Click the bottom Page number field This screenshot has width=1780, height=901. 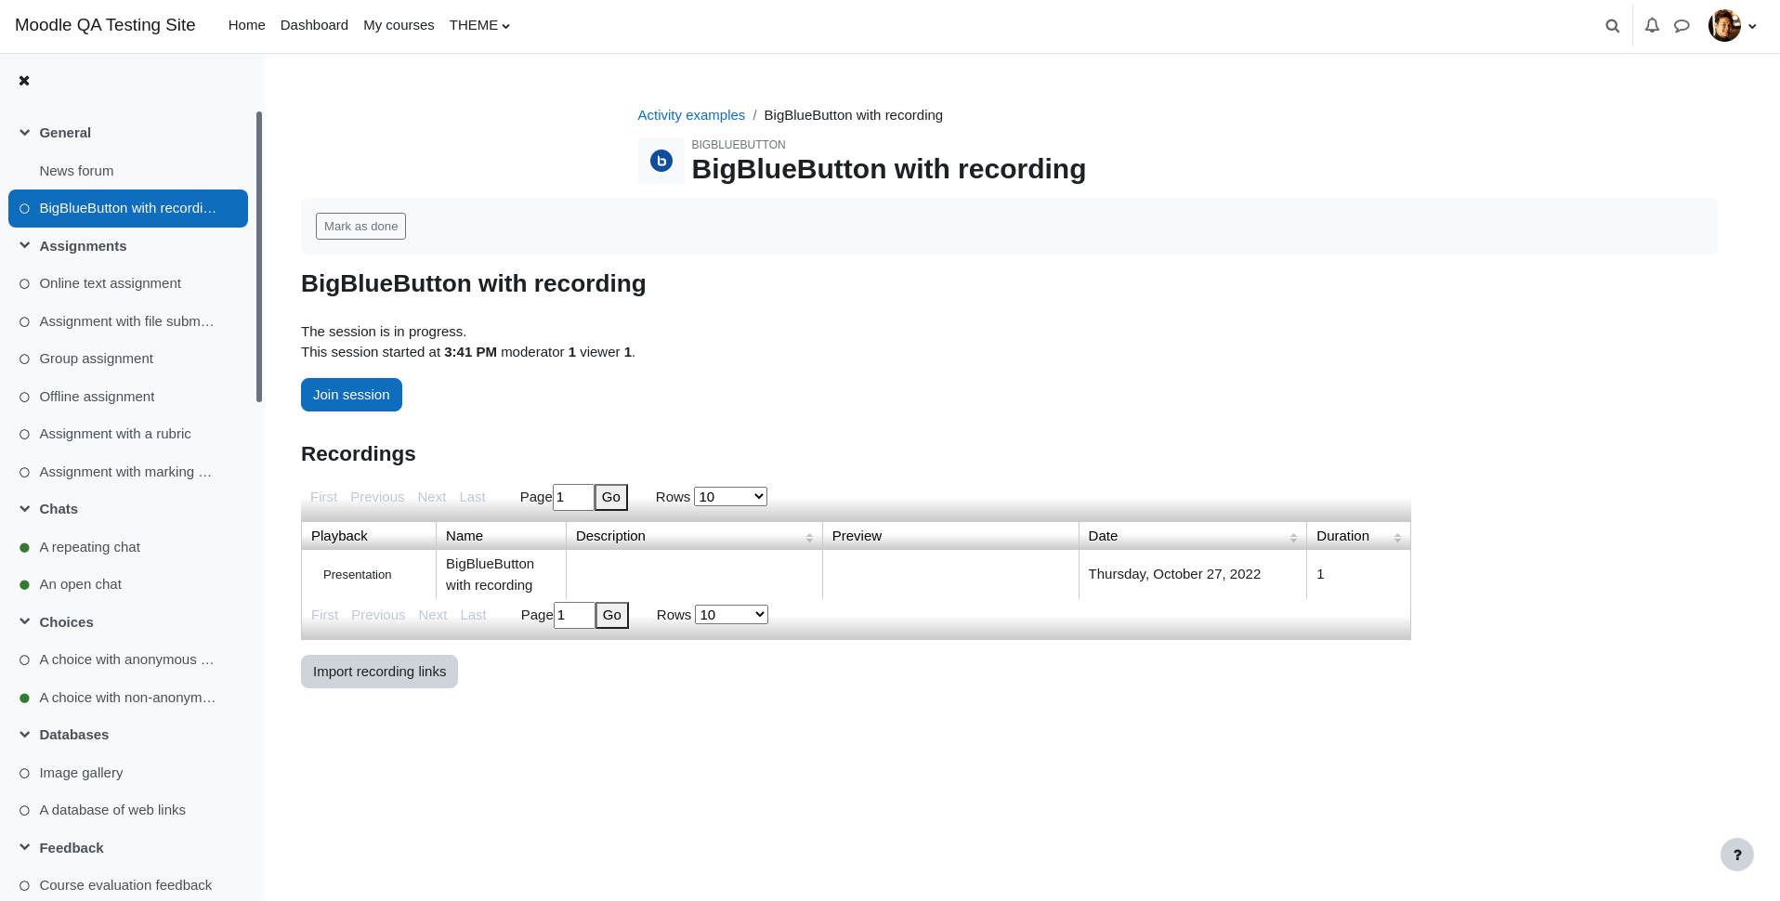tap(574, 615)
